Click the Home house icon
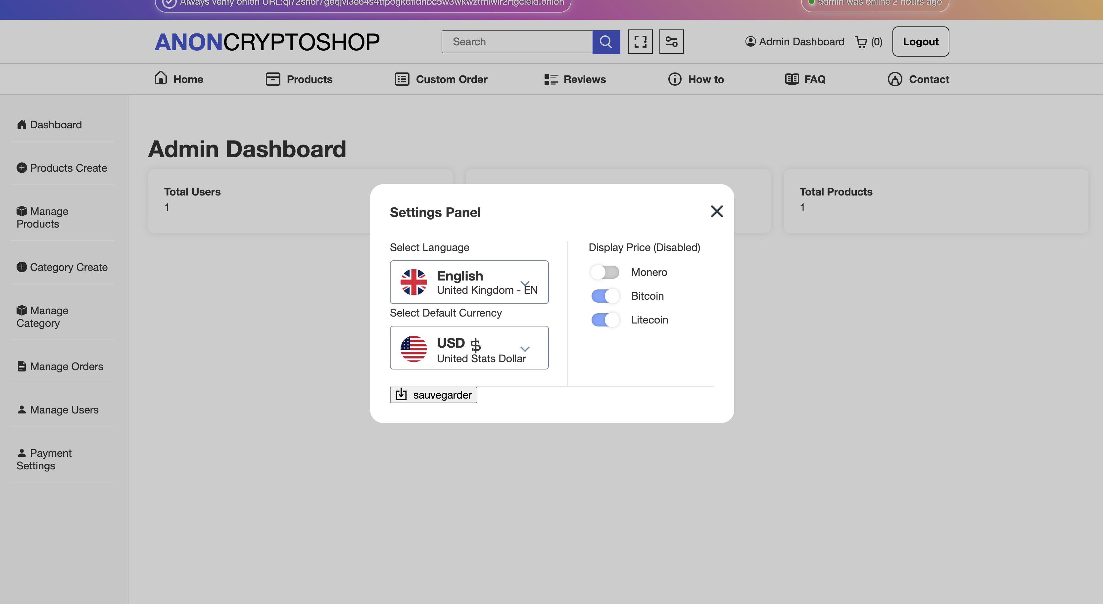The width and height of the screenshot is (1103, 604). pos(161,78)
